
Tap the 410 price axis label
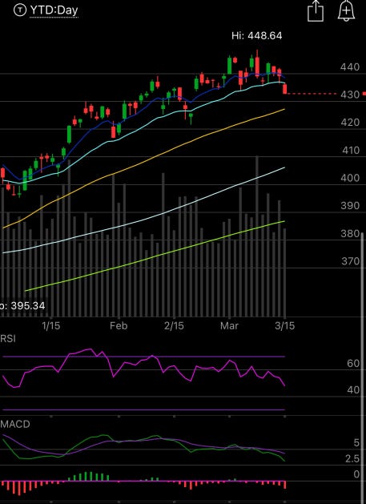tap(350, 150)
